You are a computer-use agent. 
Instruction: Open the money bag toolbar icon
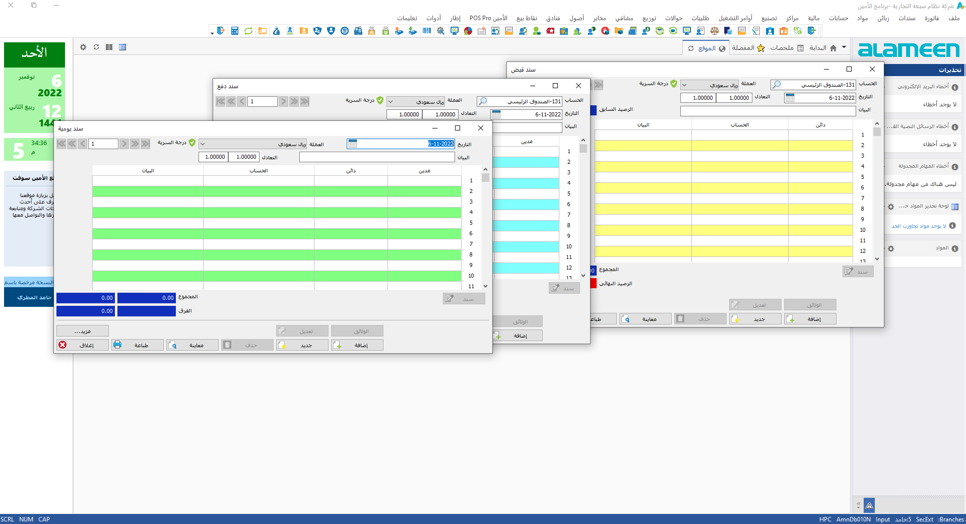(276, 31)
